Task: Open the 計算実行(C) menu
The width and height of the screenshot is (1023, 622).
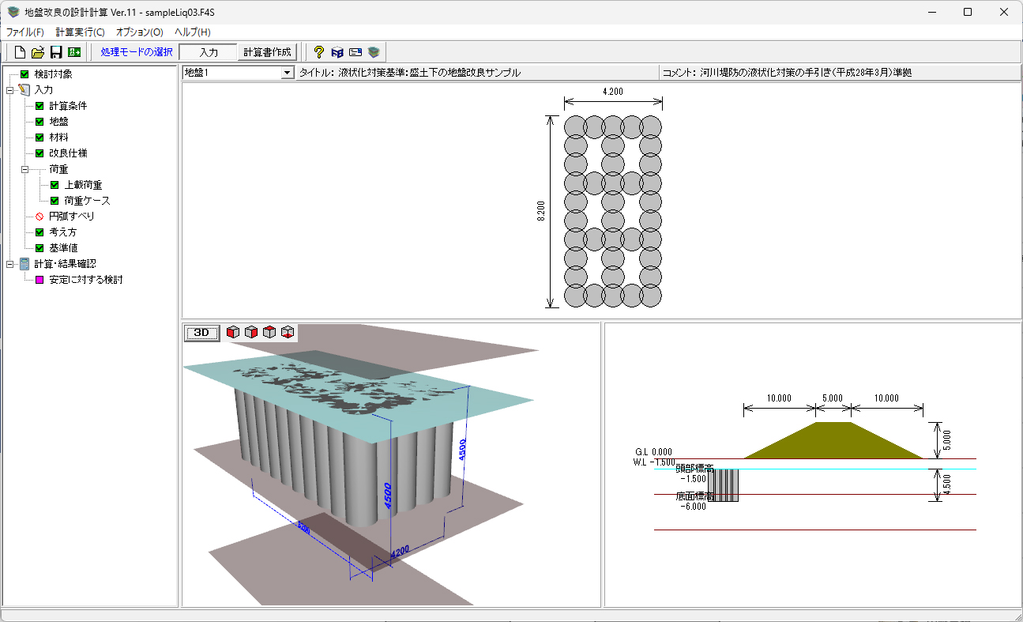Action: click(x=80, y=32)
